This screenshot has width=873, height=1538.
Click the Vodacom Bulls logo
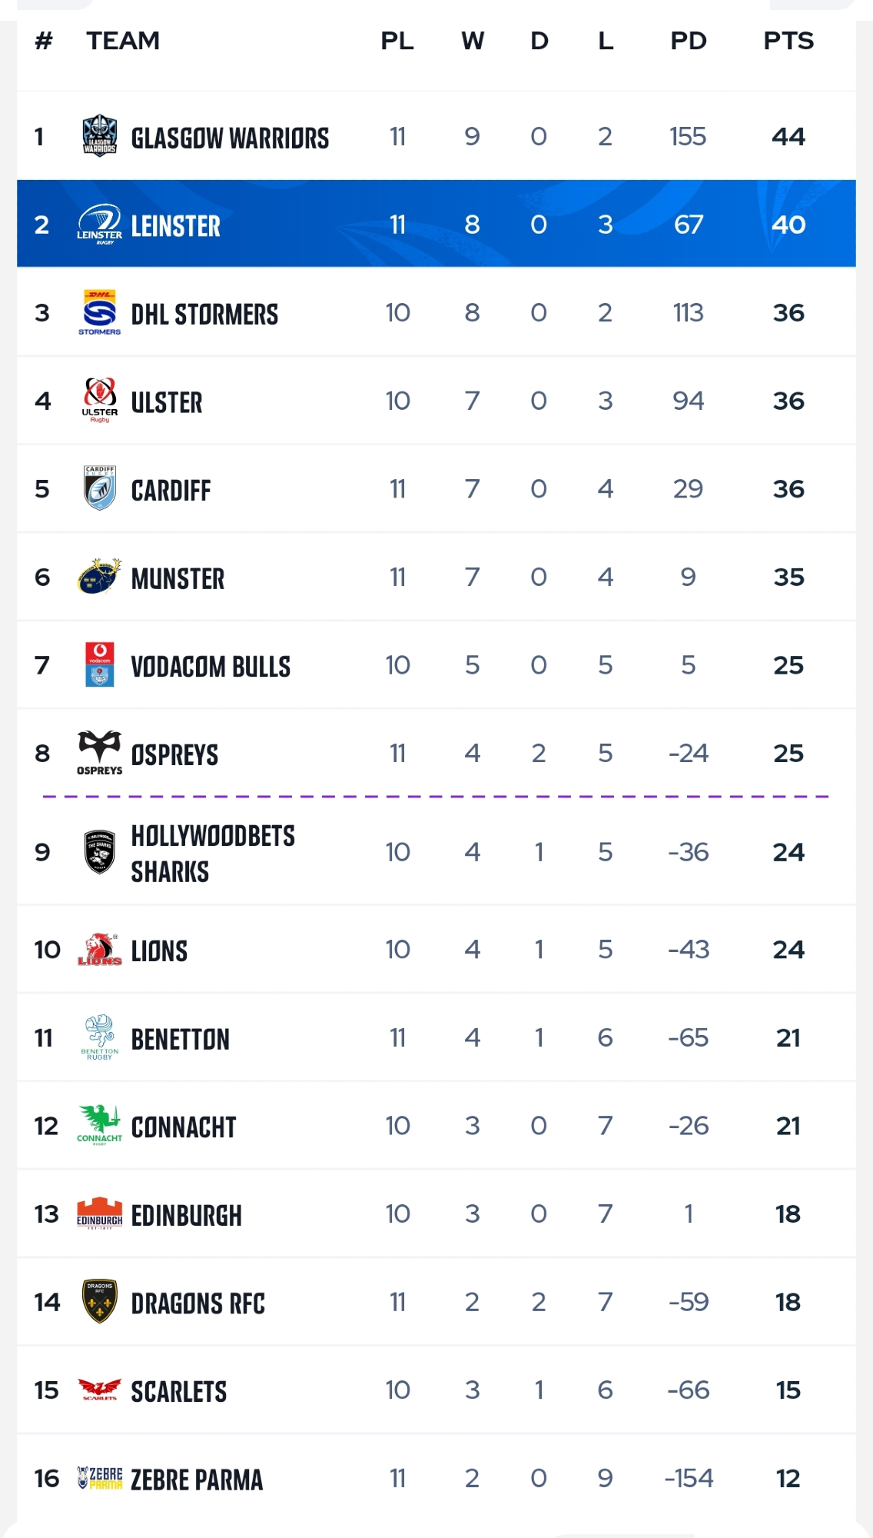click(x=100, y=664)
